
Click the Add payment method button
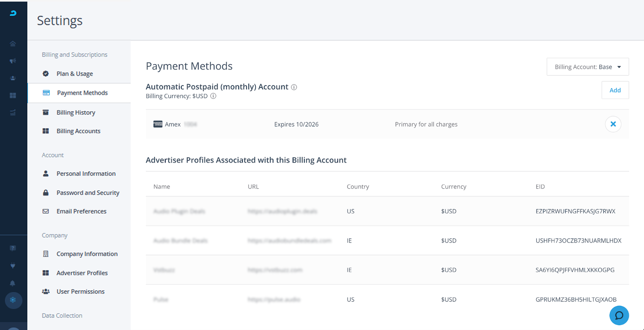point(615,90)
